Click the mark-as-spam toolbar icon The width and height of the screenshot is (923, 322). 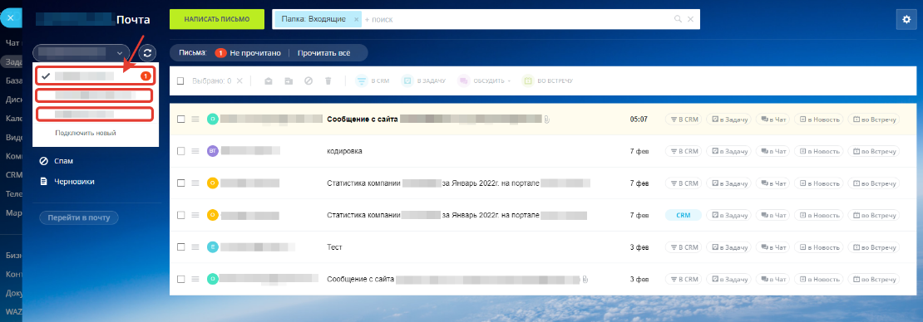pyautogui.click(x=308, y=80)
